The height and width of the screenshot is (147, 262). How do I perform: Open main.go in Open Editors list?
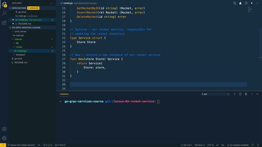[22, 16]
